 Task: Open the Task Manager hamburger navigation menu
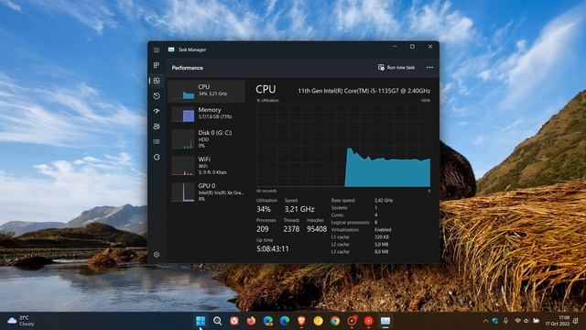pyautogui.click(x=157, y=49)
